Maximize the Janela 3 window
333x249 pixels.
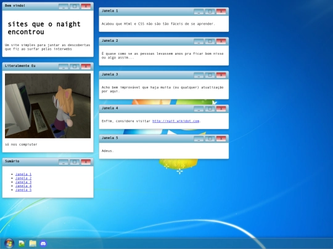pos(210,75)
